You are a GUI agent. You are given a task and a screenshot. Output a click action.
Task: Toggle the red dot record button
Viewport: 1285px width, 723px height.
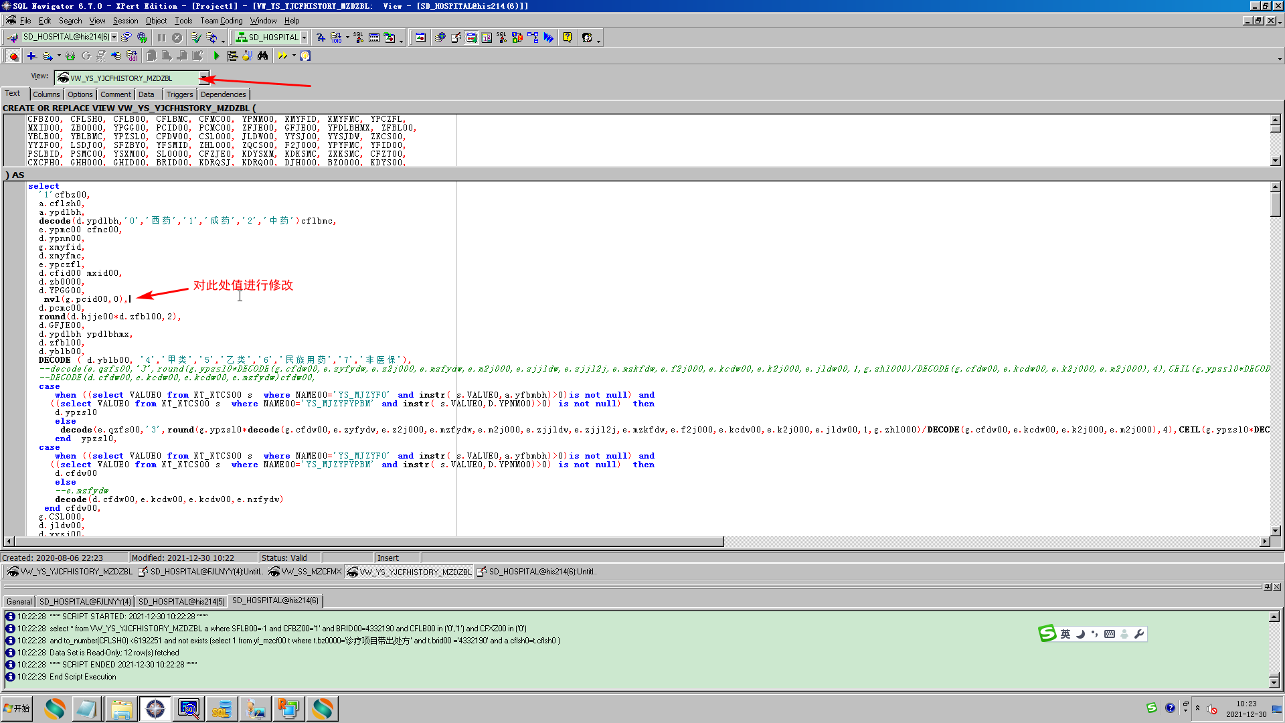(x=13, y=56)
